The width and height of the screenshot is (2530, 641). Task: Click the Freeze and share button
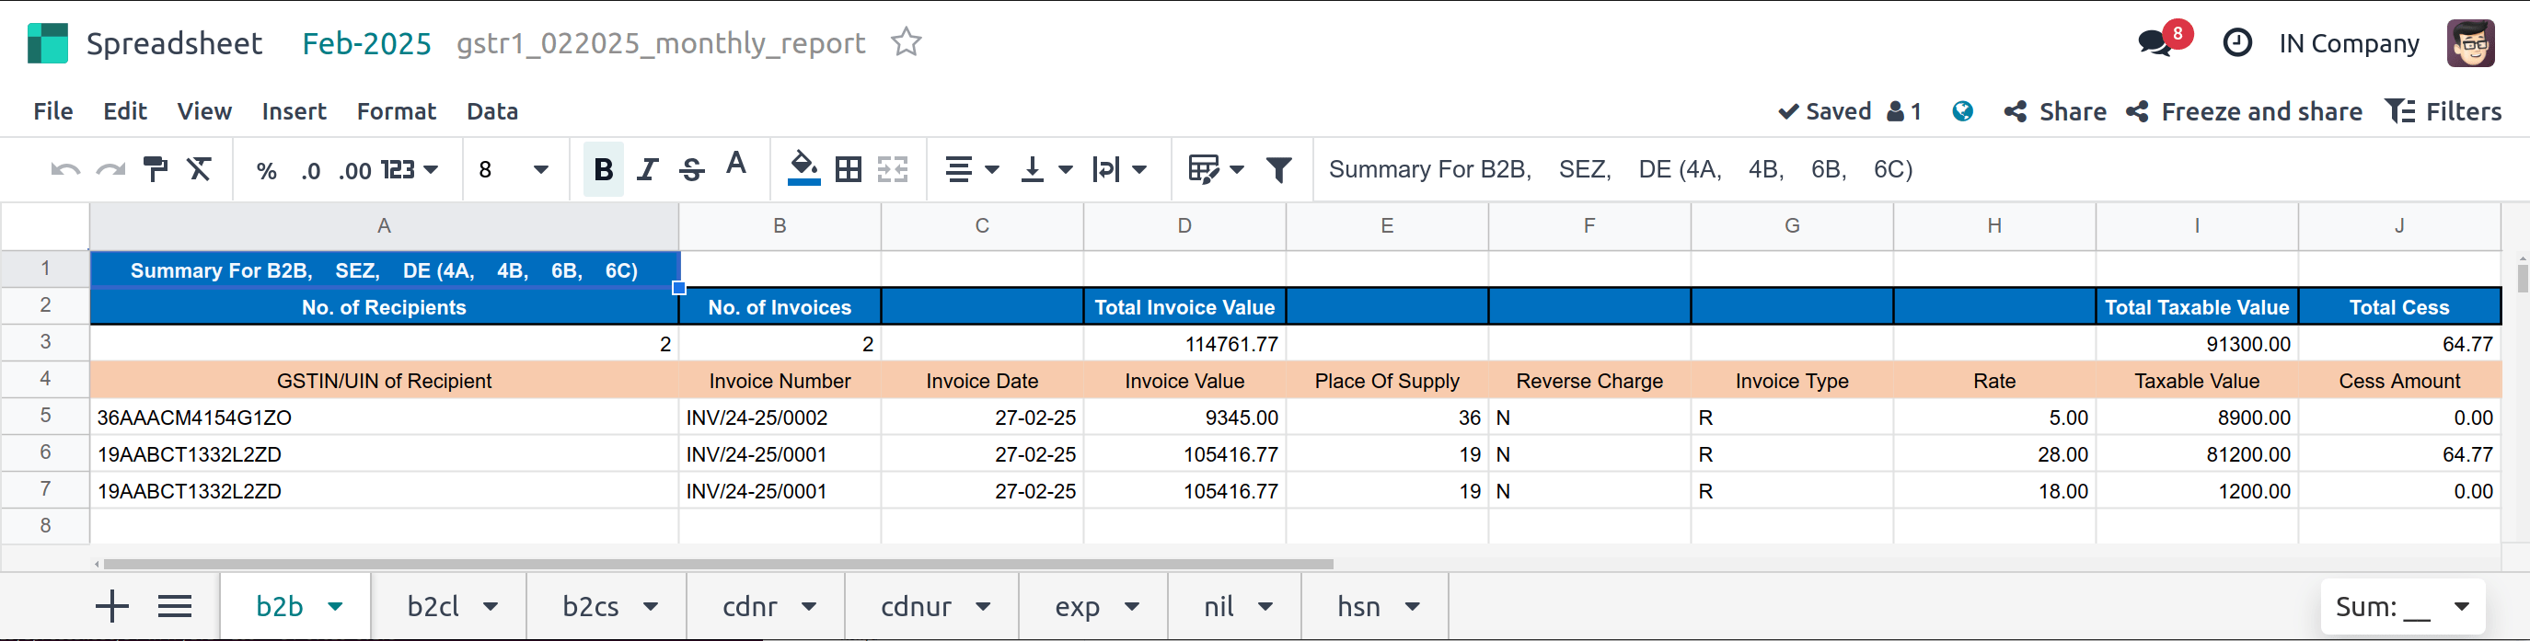(x=2244, y=112)
